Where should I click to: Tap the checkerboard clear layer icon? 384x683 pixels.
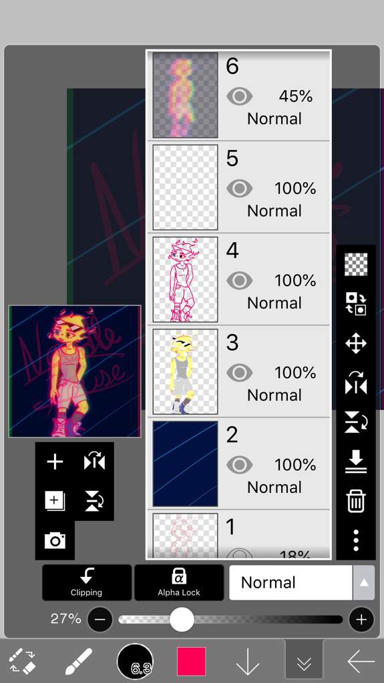[356, 264]
